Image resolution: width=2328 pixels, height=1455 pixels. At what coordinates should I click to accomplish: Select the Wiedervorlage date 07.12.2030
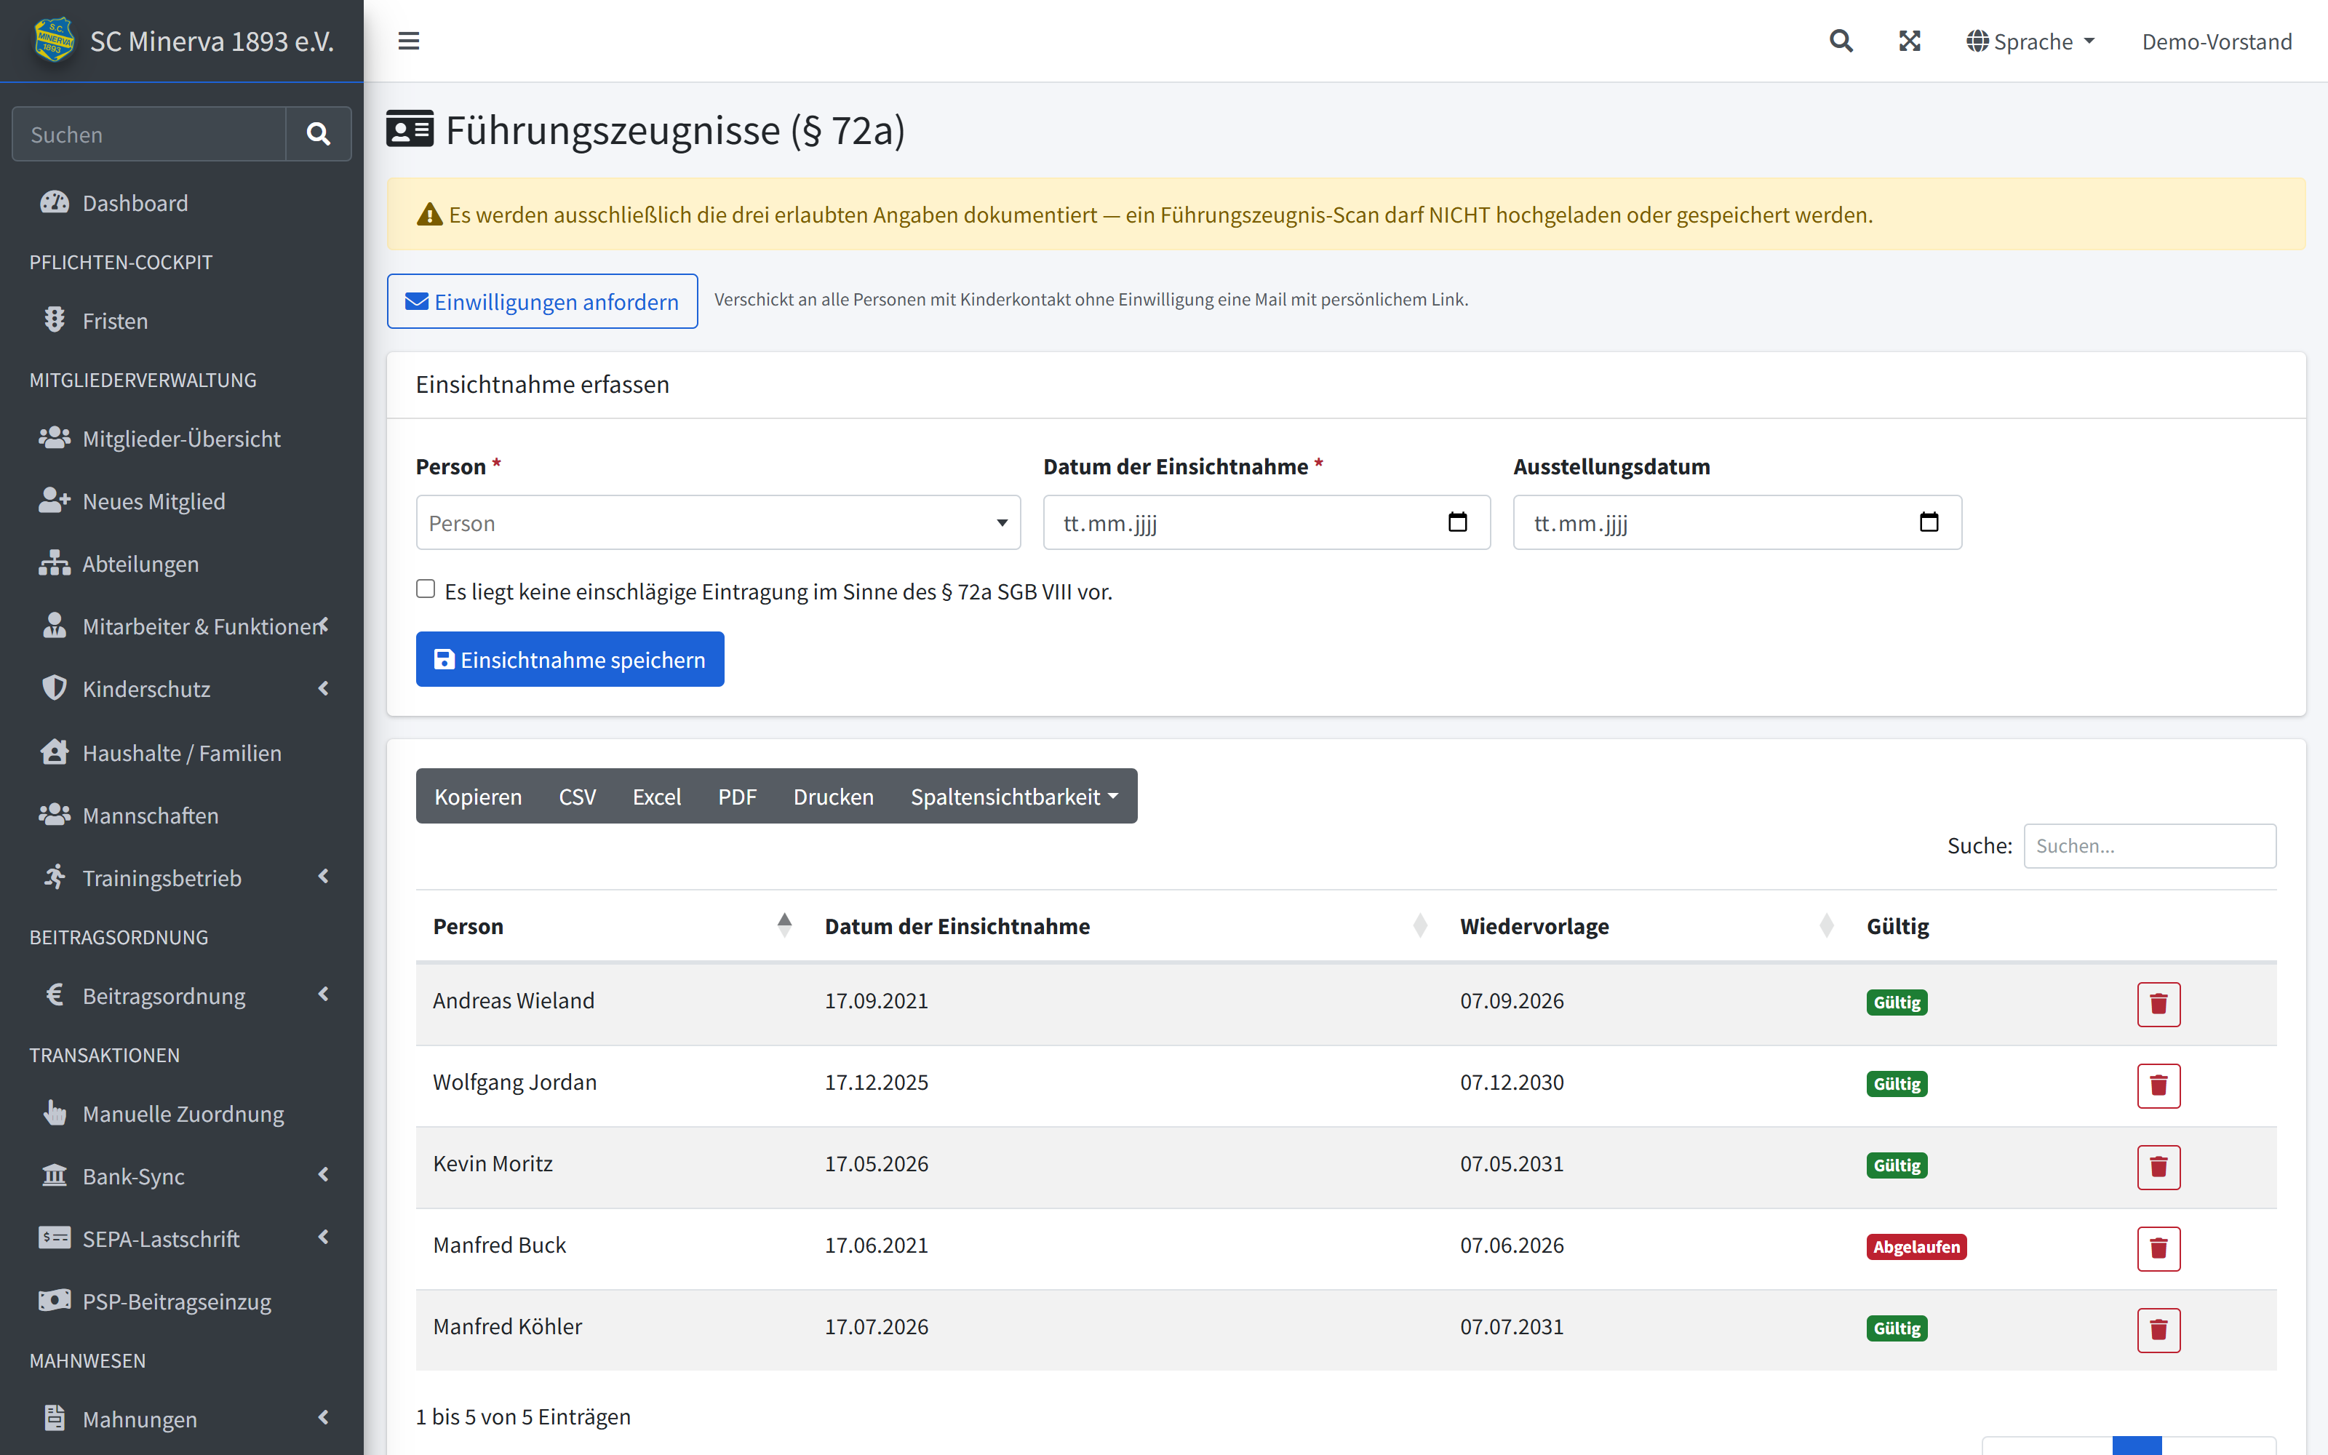1512,1082
